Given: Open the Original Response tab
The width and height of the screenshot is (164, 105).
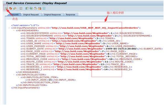Looking at the screenshot, I should [52, 15].
